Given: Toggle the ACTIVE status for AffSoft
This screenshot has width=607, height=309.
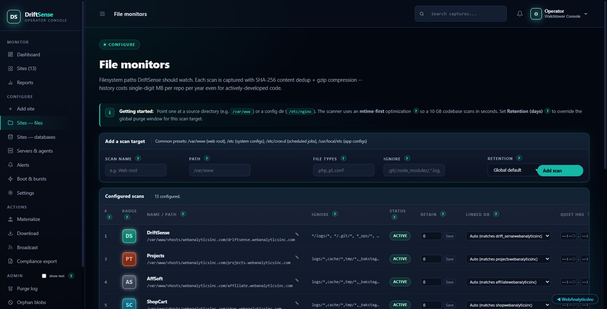Looking at the screenshot, I should [400, 282].
